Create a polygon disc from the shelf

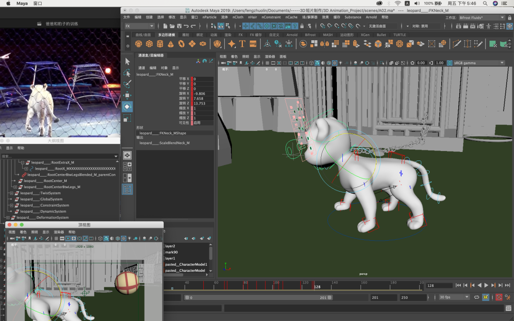coord(203,44)
